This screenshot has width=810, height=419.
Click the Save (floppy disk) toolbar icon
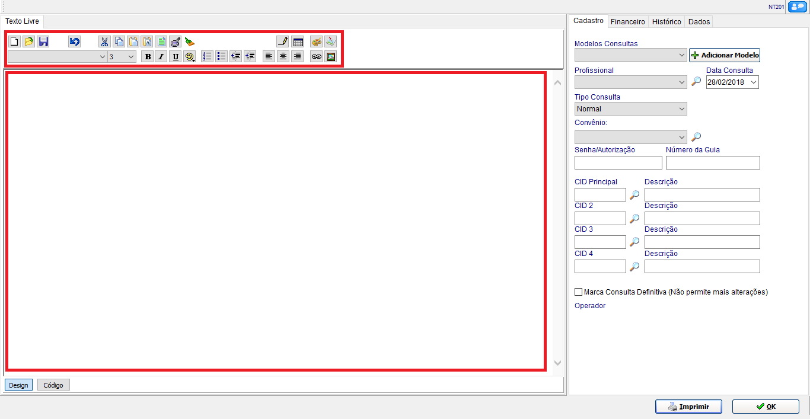click(43, 42)
